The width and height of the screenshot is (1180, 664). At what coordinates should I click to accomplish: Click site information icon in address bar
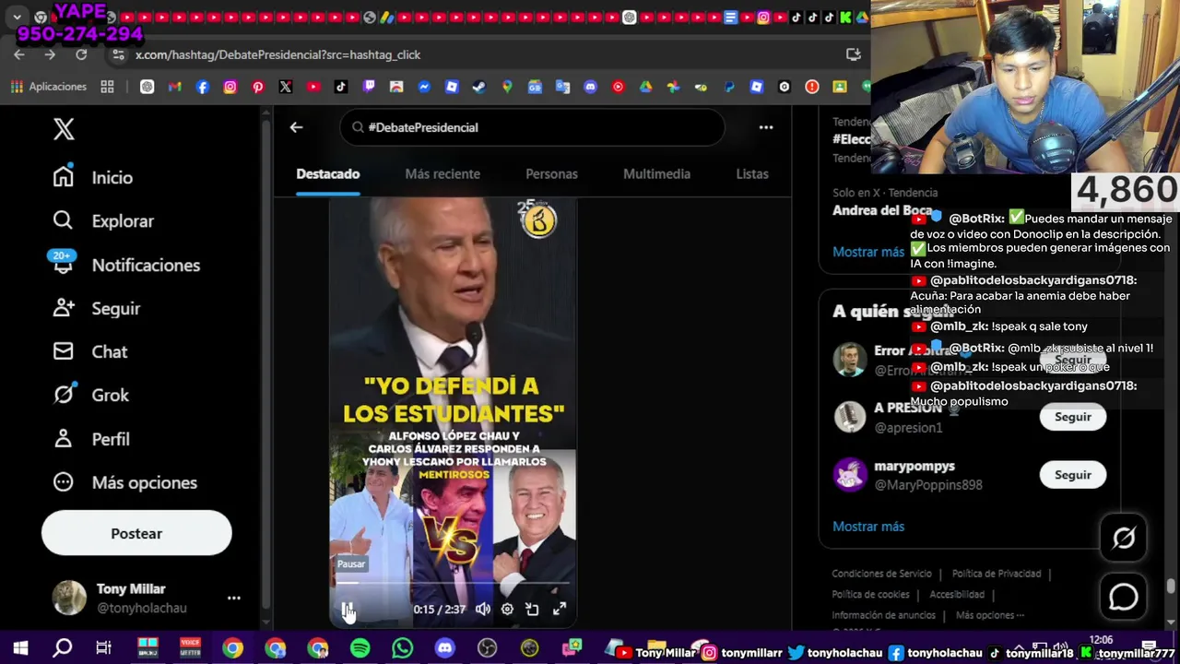pos(118,54)
